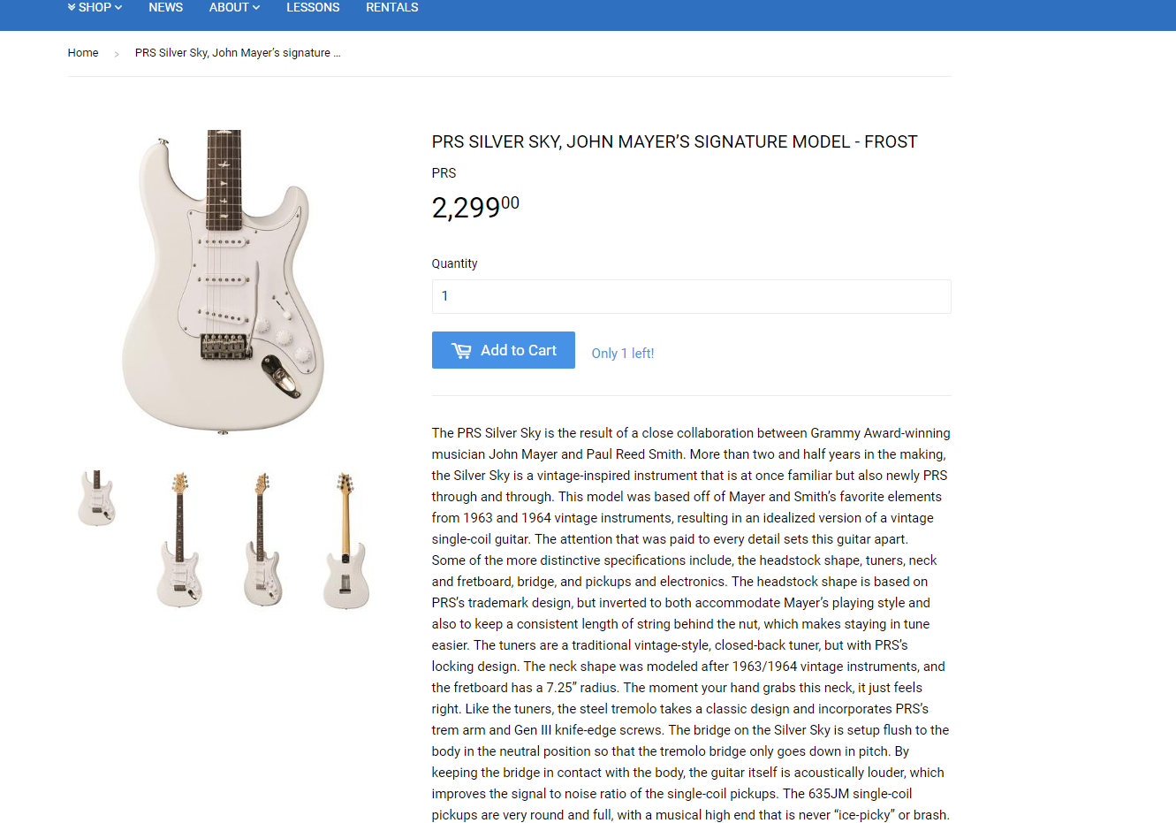Select the close-up guitar body thumbnail
Image resolution: width=1176 pixels, height=823 pixels.
click(x=96, y=497)
